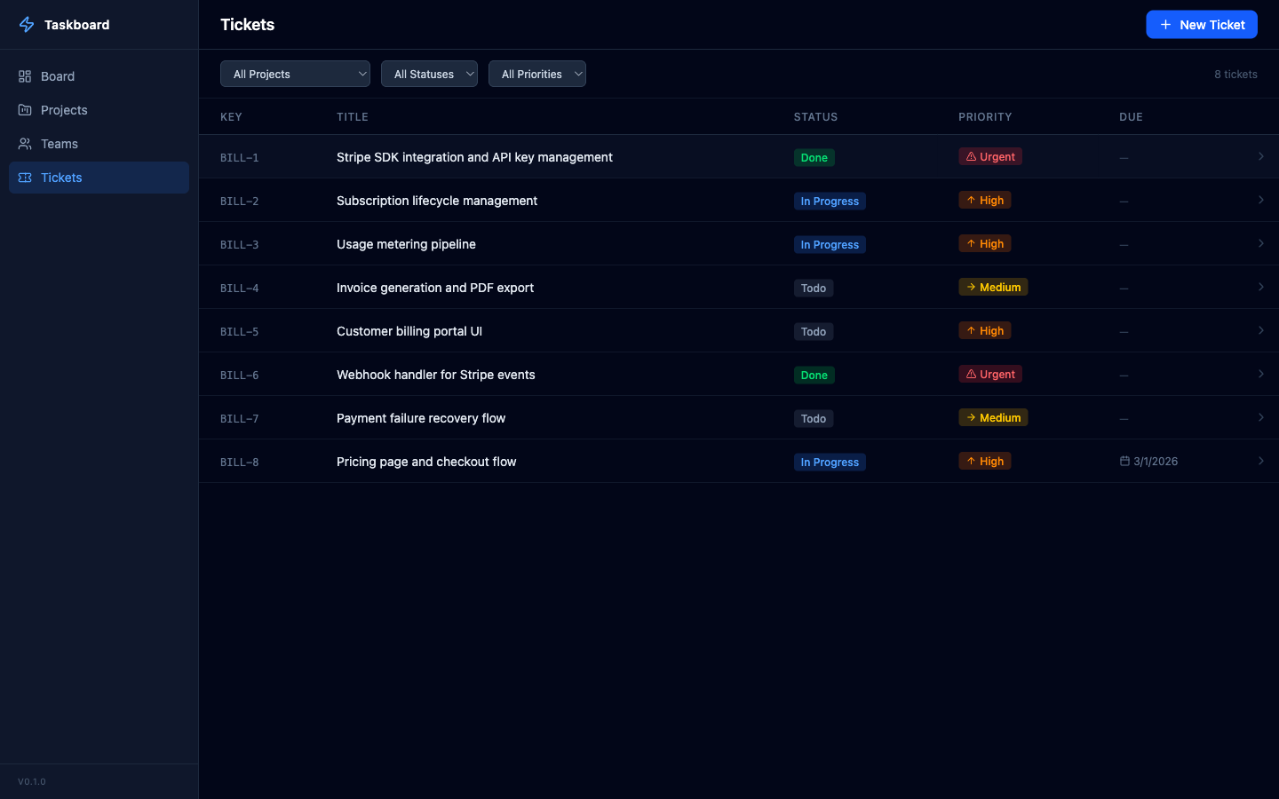Click the Urgent warning icon on BILL-1
Image resolution: width=1279 pixels, height=799 pixels.
point(971,156)
